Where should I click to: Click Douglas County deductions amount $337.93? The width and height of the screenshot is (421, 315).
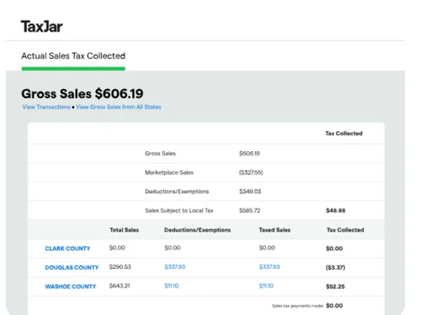(175, 266)
